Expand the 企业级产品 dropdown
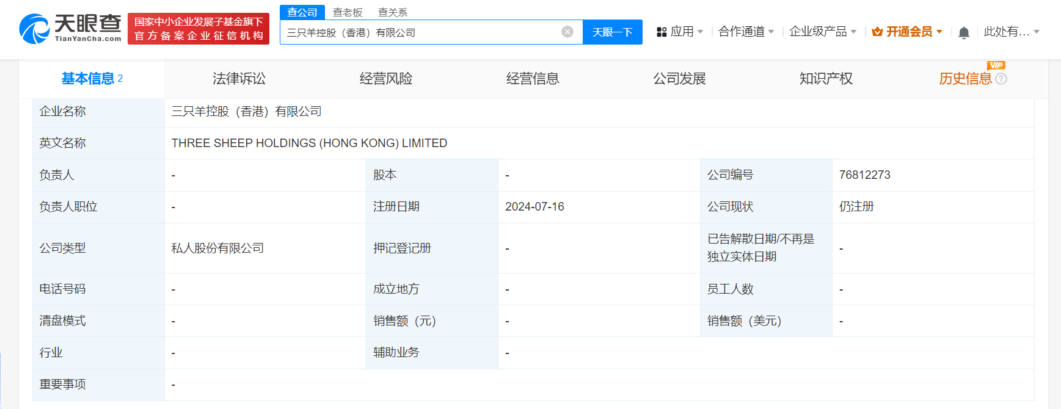The height and width of the screenshot is (409, 1061). [823, 32]
